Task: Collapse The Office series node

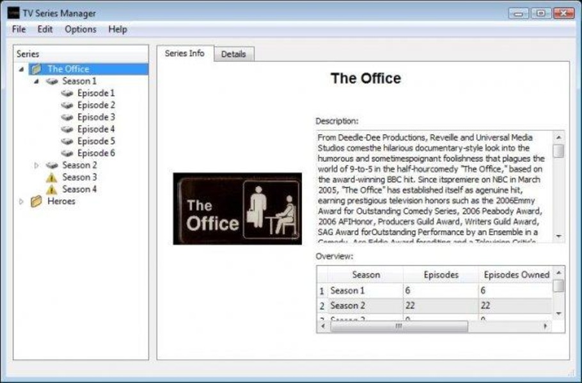Action: click(22, 70)
